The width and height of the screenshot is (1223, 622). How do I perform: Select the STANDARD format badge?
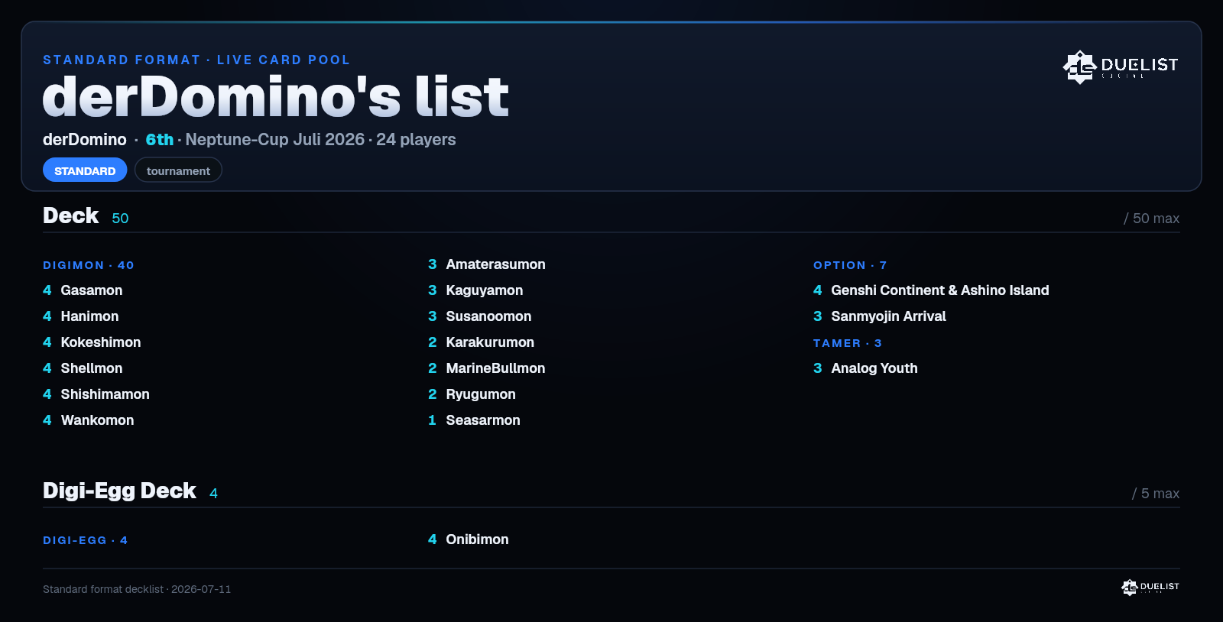[85, 170]
